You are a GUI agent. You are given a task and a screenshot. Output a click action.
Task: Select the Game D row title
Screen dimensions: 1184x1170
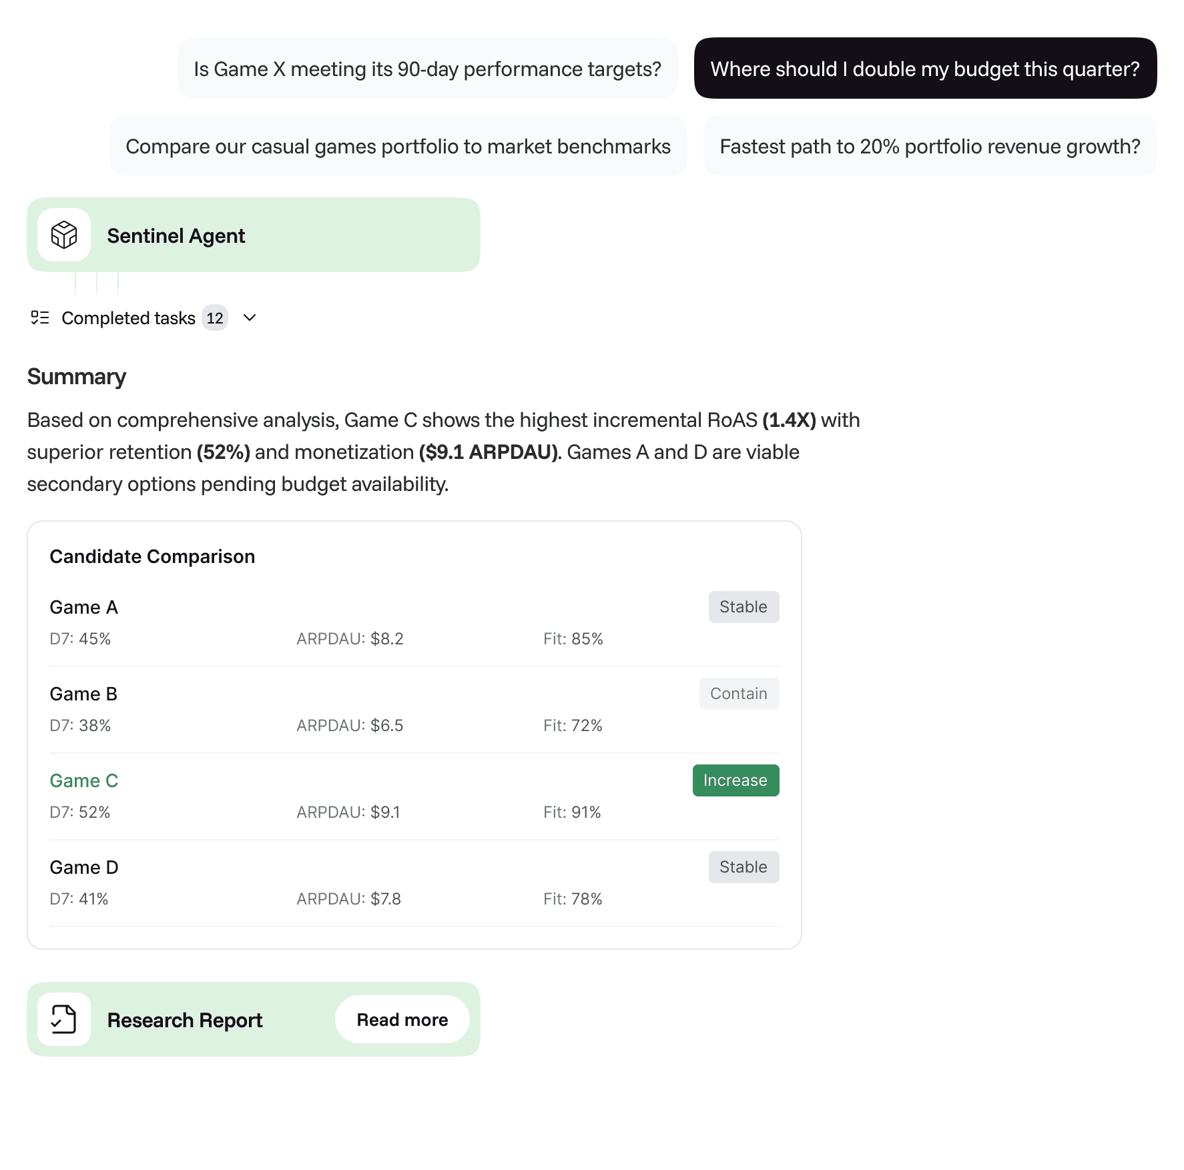point(84,867)
